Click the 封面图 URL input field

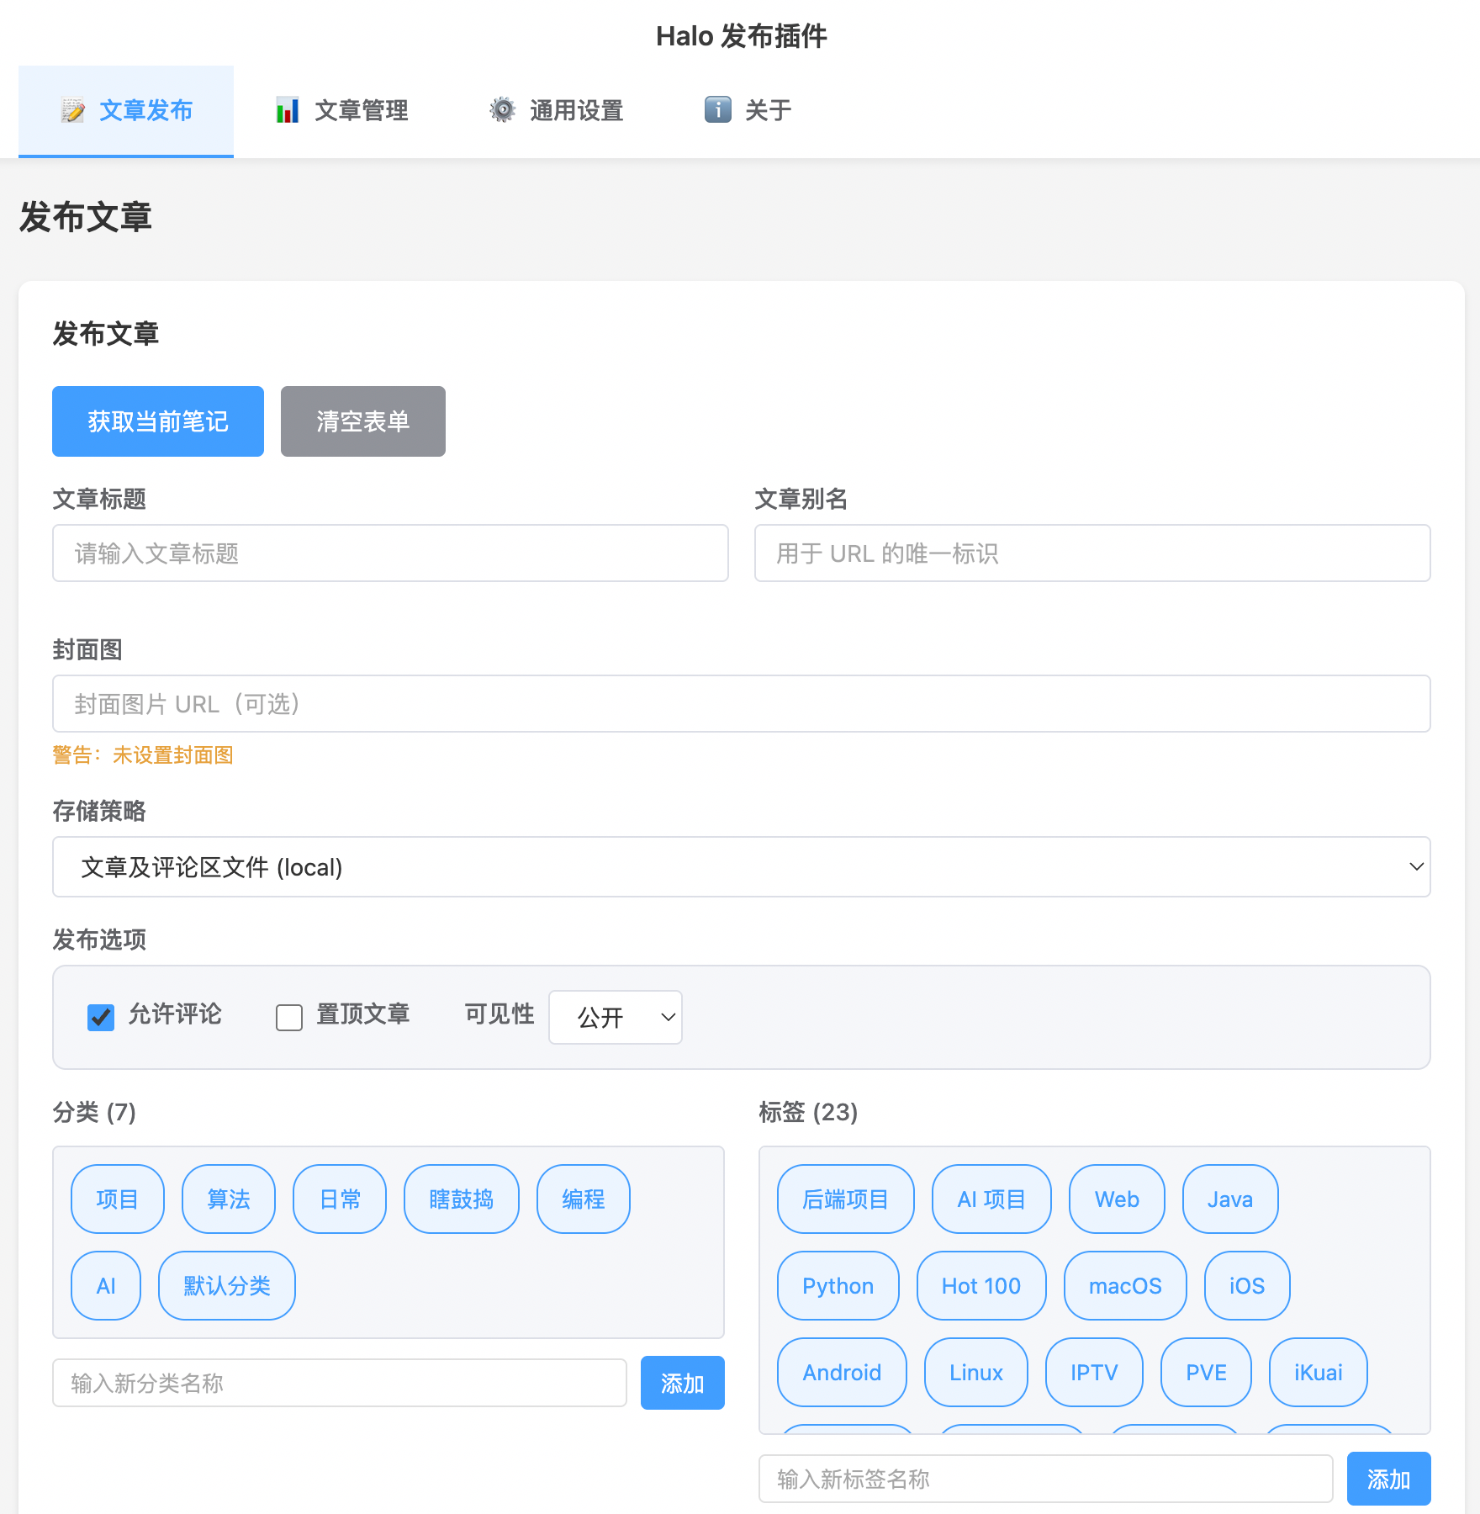click(x=742, y=704)
